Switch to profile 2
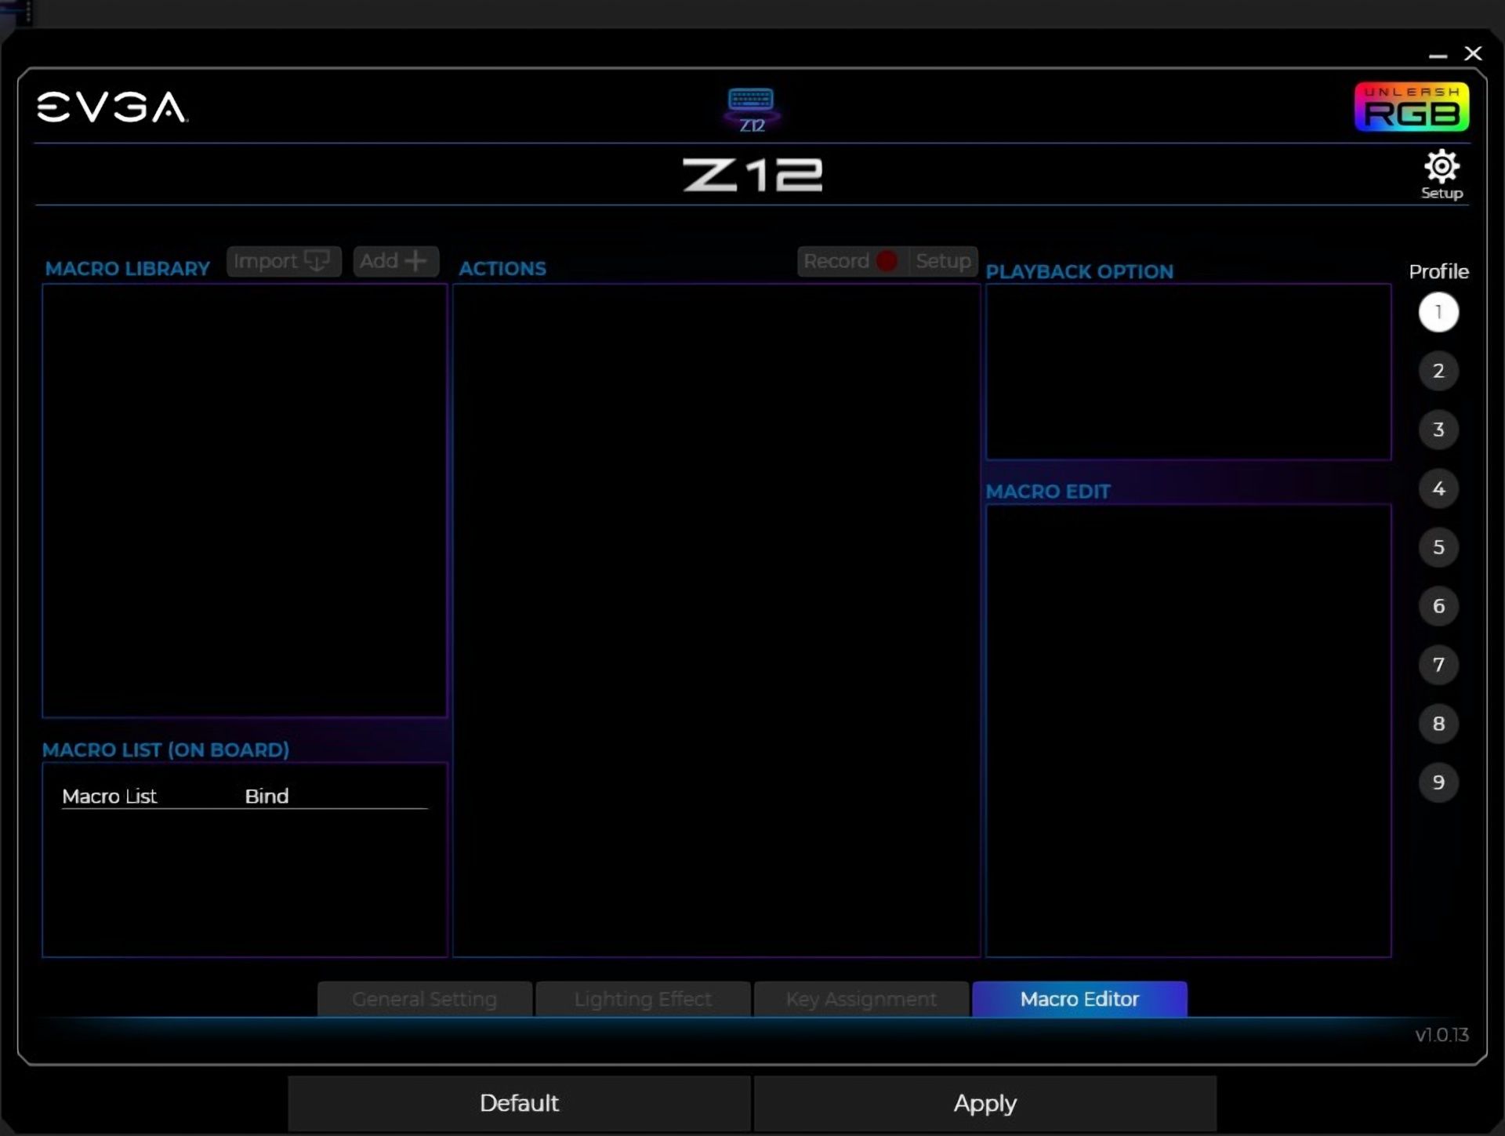The width and height of the screenshot is (1505, 1136). click(x=1438, y=371)
